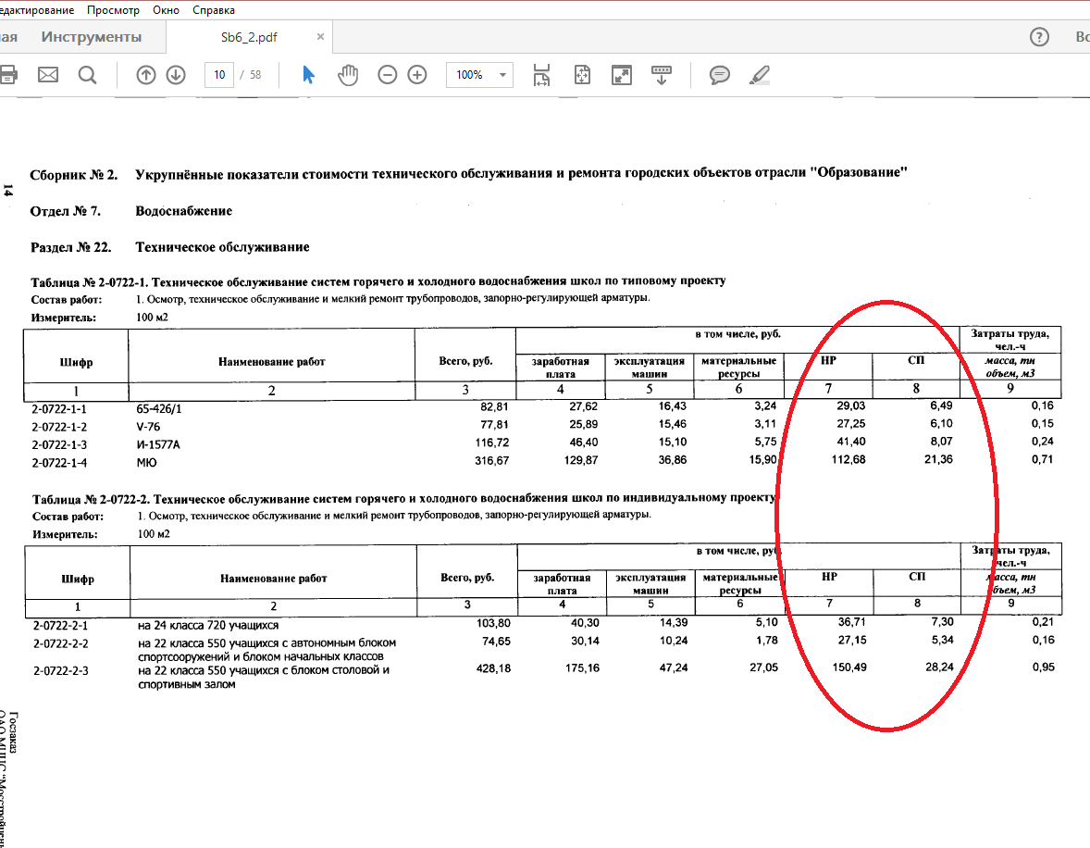
Task: Click the work name 65-426/1
Action: click(x=158, y=409)
